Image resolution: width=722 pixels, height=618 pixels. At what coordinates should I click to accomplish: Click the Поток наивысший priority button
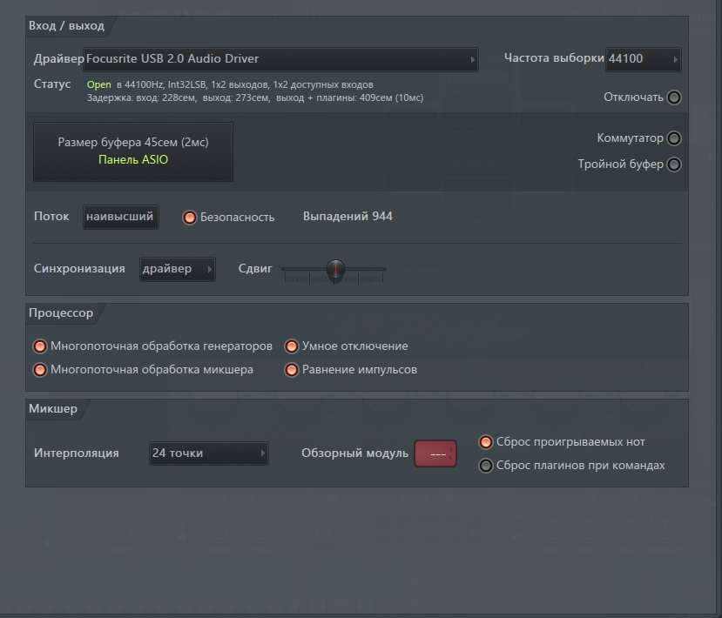(120, 217)
